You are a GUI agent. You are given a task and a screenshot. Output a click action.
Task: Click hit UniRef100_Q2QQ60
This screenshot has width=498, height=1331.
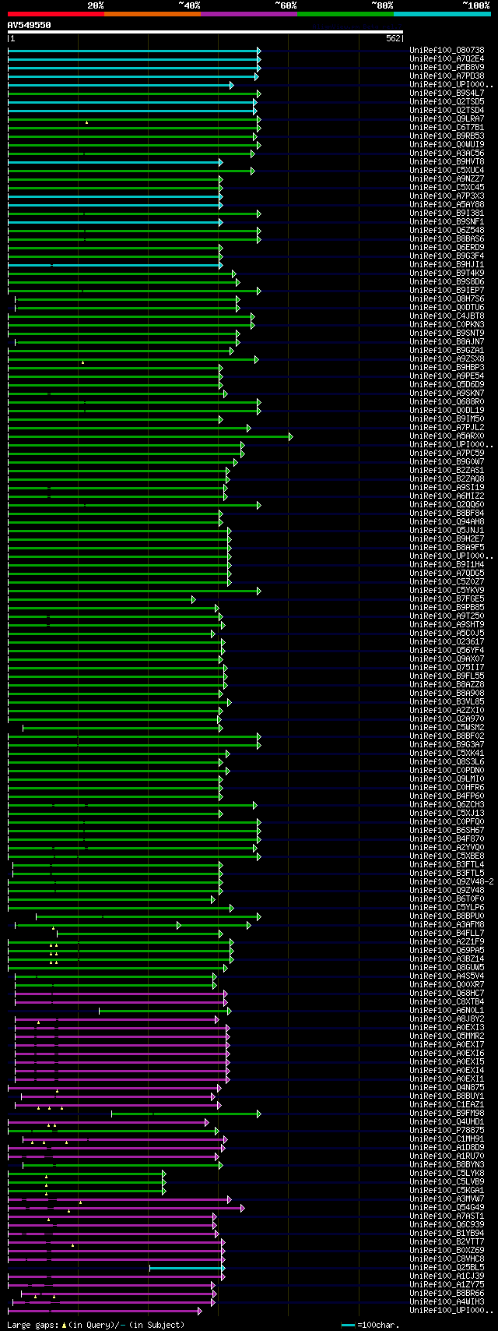[447, 505]
